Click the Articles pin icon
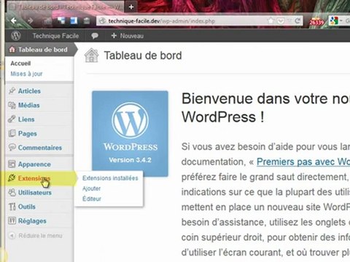 pyautogui.click(x=12, y=91)
